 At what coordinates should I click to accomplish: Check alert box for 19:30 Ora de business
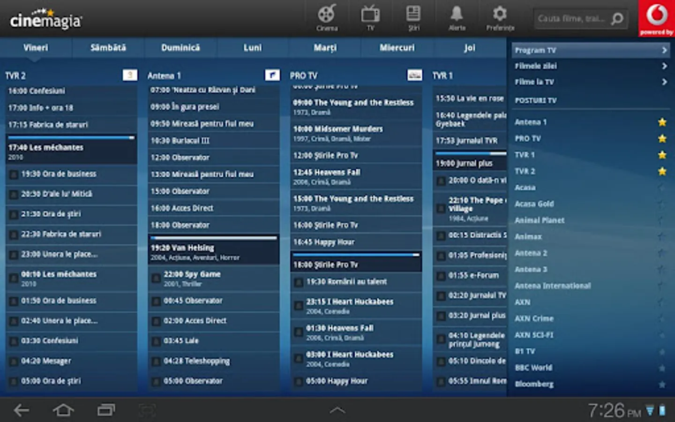[14, 174]
